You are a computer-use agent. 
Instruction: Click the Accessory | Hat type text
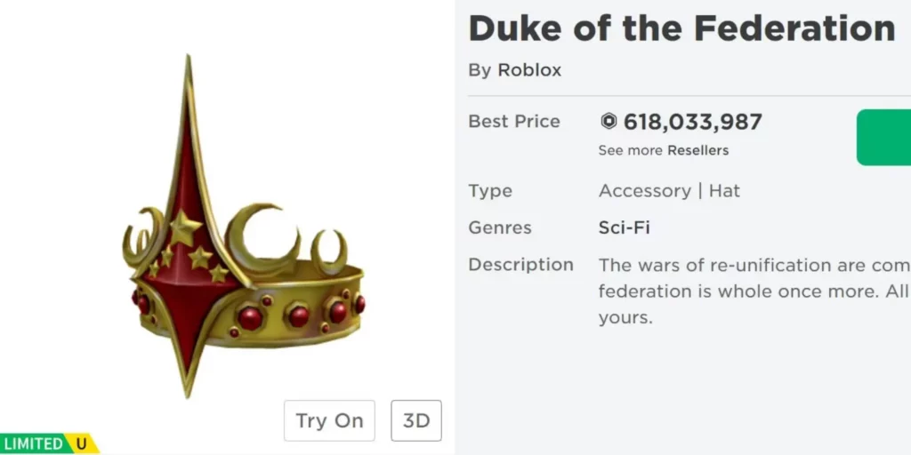[669, 190]
